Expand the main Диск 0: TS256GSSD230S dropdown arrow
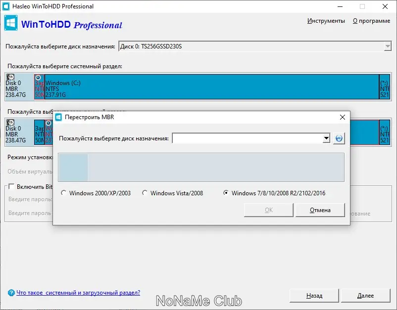The width and height of the screenshot is (397, 310). click(388, 46)
